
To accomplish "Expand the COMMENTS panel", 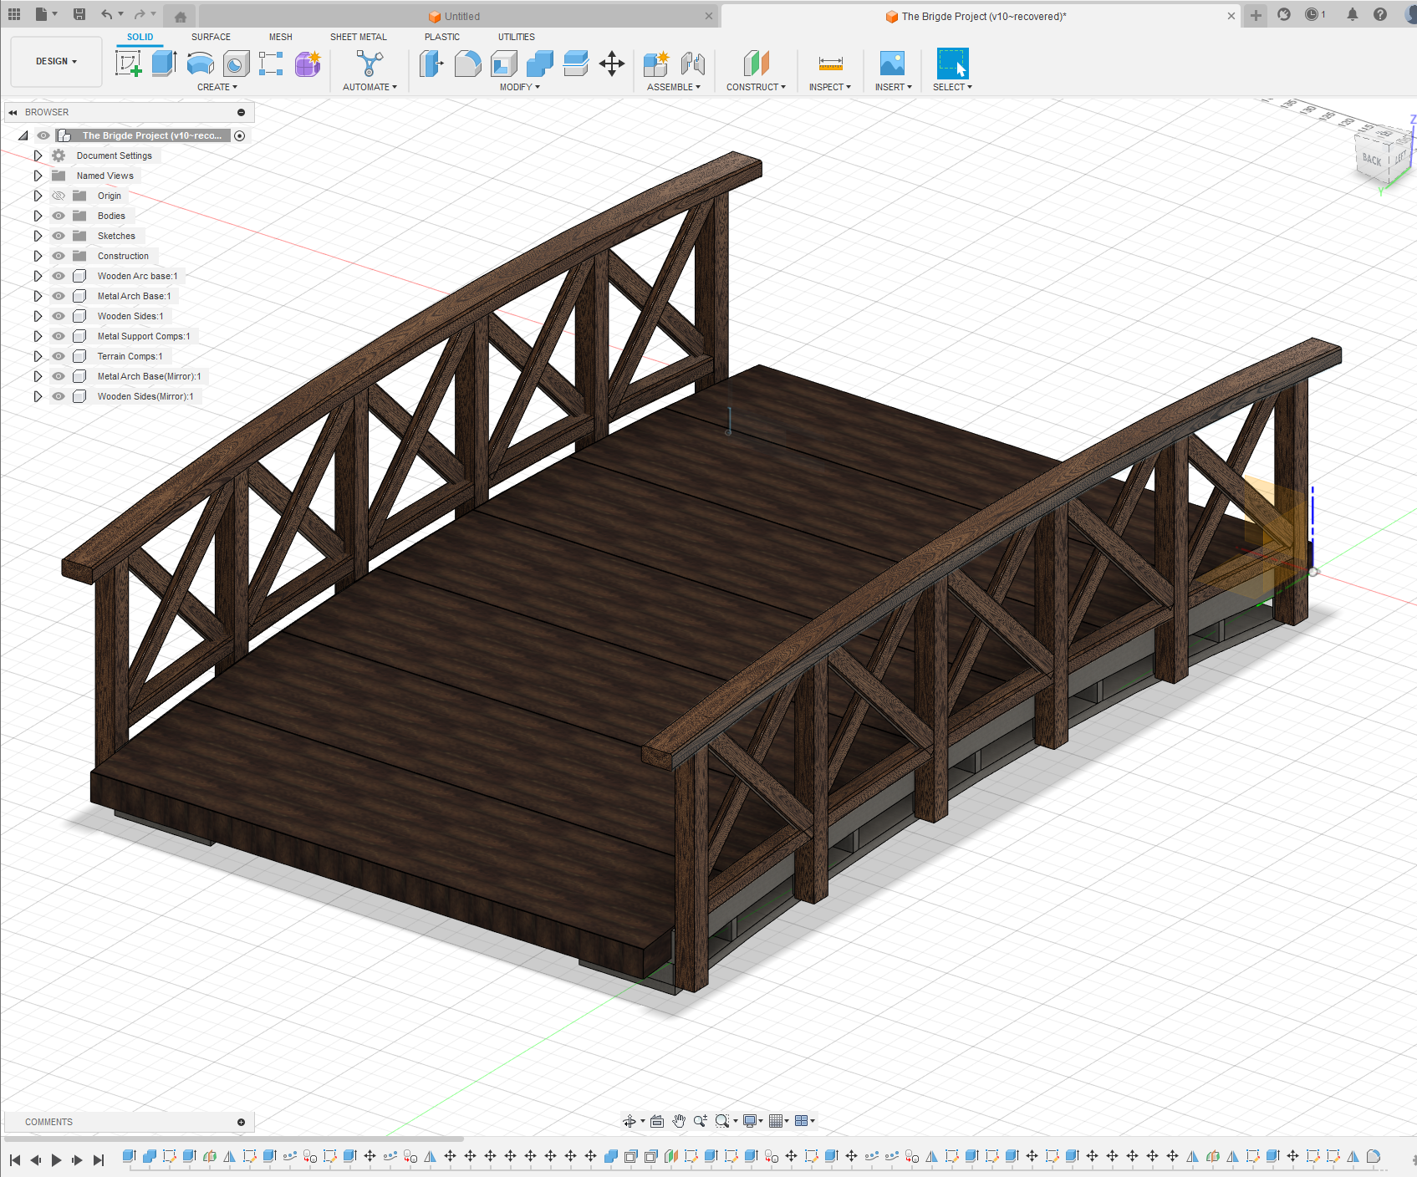I will click(241, 1121).
